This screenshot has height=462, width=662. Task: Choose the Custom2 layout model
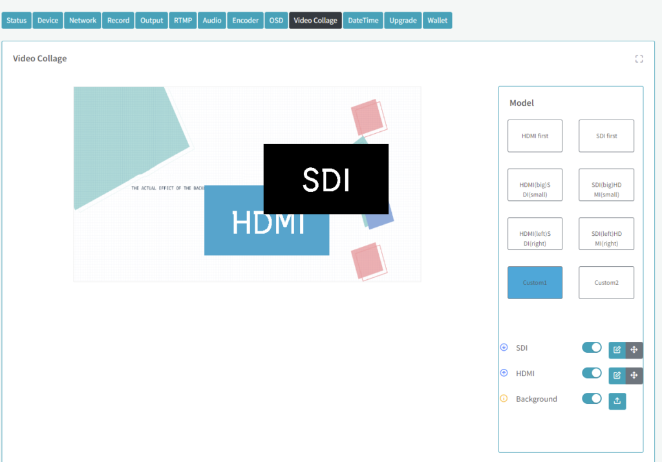[x=606, y=283]
